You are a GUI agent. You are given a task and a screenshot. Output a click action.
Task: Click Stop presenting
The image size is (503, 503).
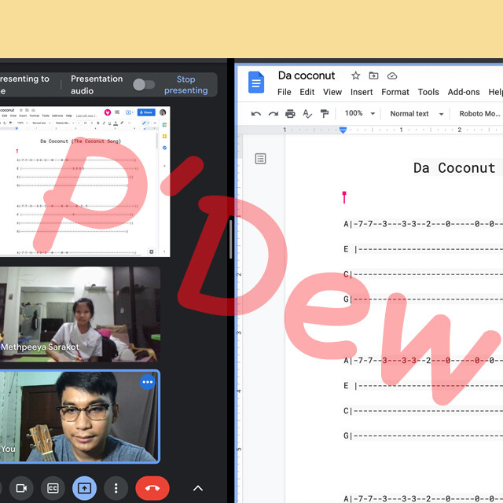click(186, 85)
